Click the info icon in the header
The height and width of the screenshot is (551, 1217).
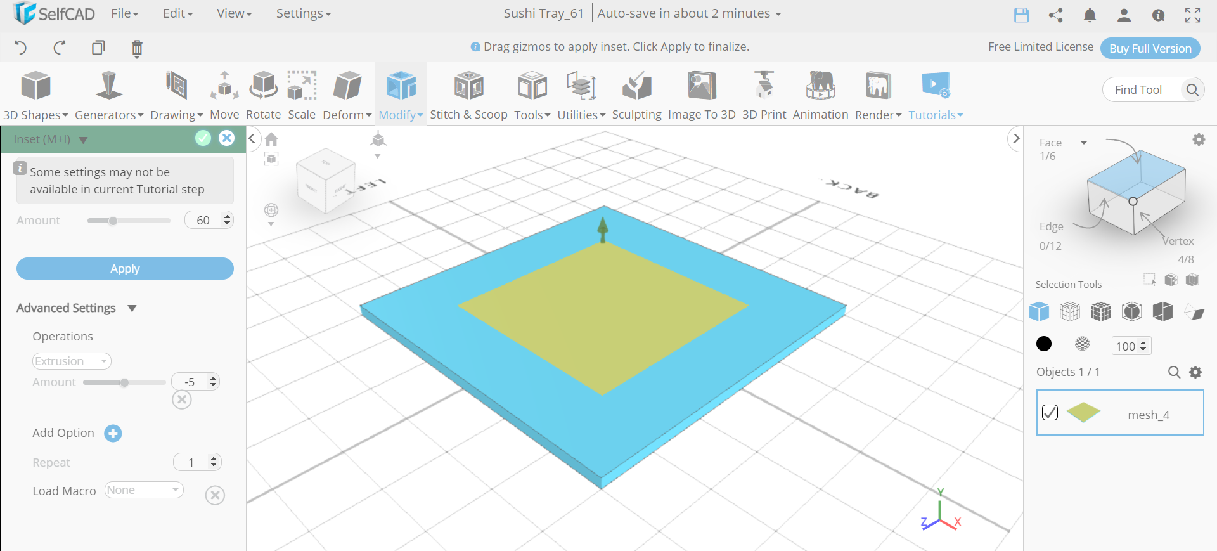pos(1158,15)
